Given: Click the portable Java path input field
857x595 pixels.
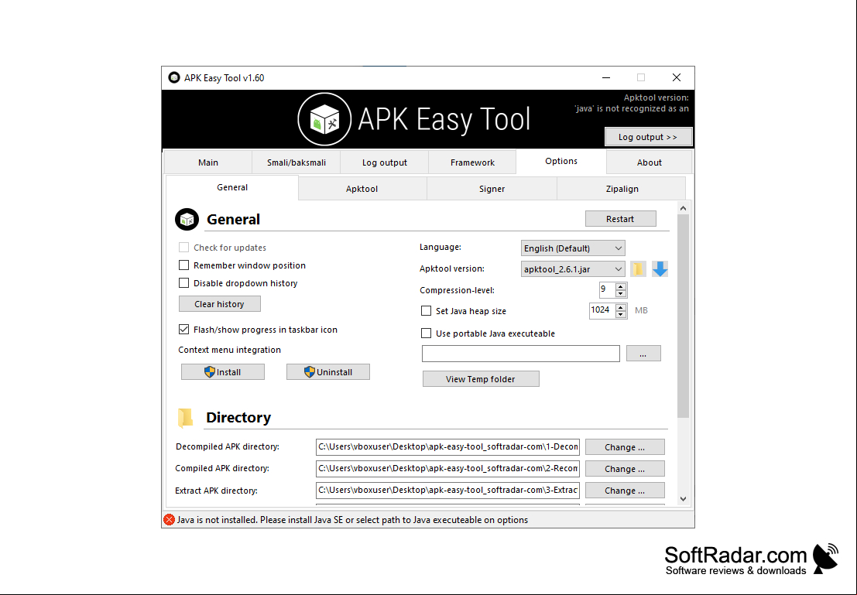Looking at the screenshot, I should click(x=521, y=354).
